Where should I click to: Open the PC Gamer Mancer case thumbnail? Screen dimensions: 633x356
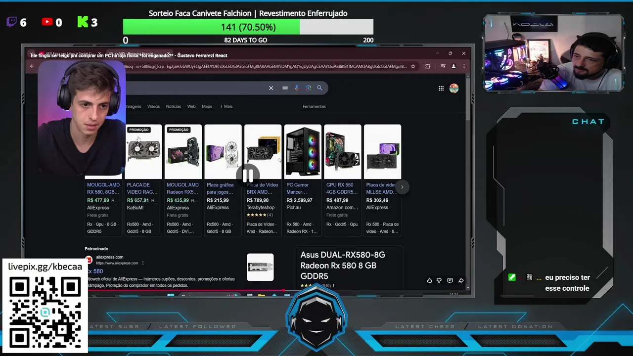click(303, 151)
